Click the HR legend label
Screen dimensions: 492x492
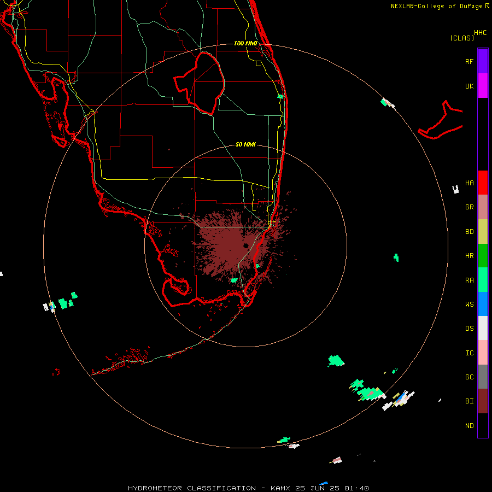click(469, 256)
